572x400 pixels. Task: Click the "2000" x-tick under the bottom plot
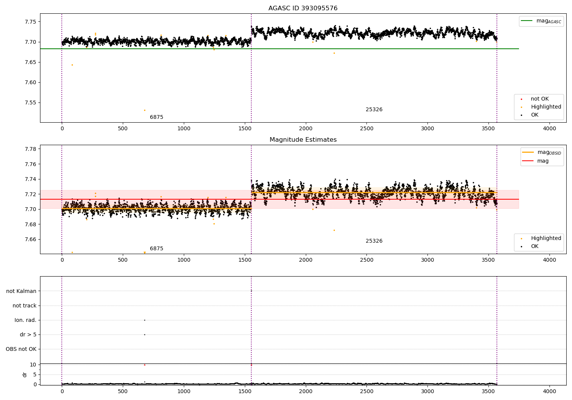point(305,392)
